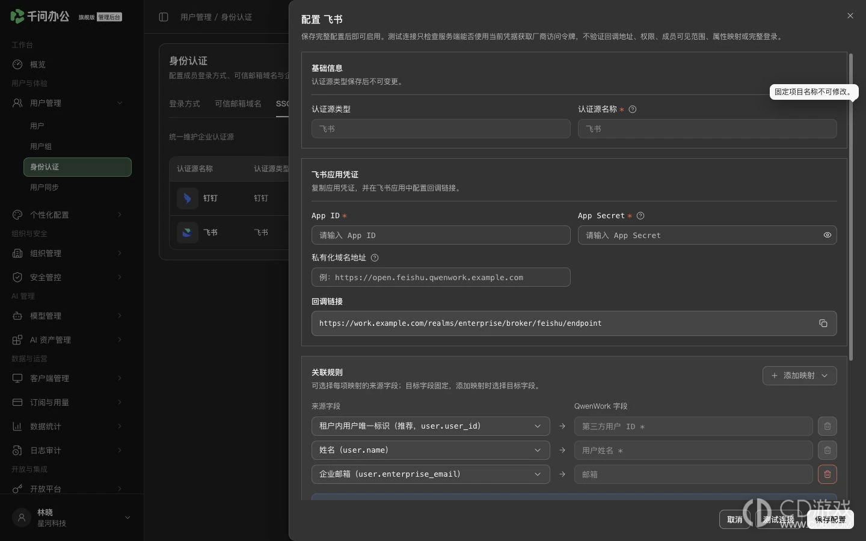Delete the 姓名 mapping row
Image resolution: width=866 pixels, height=541 pixels.
point(827,450)
